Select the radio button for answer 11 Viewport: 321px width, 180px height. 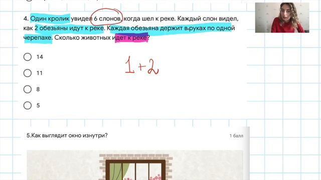tap(28, 73)
